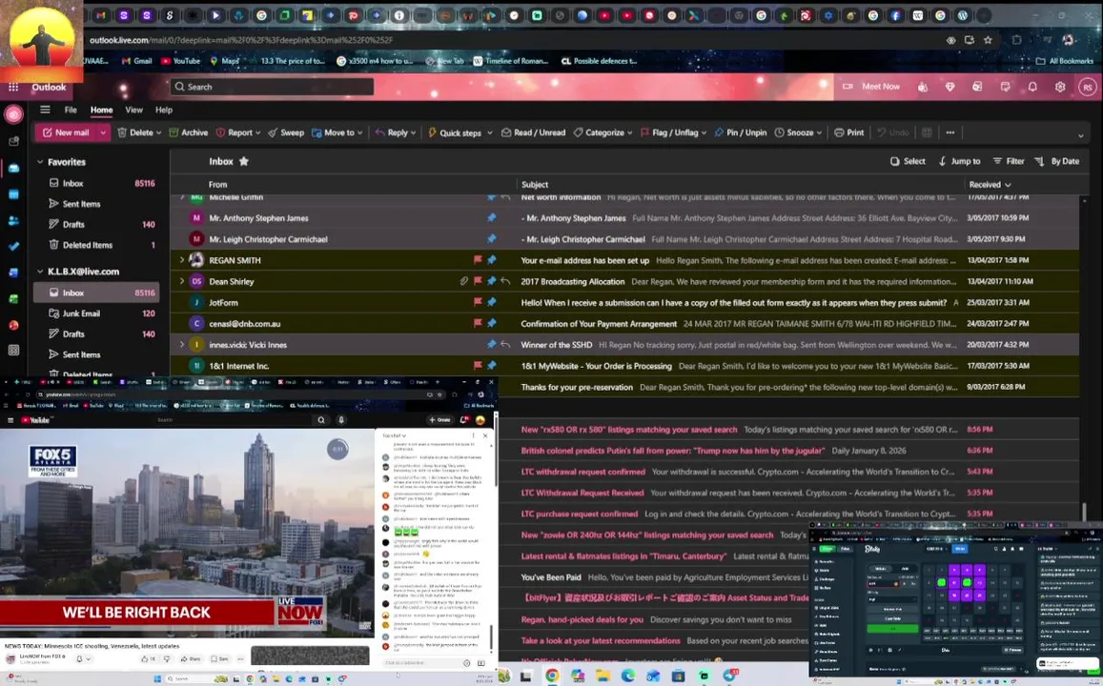The width and height of the screenshot is (1103, 686).
Task: Click the Select messages checkbox button
Action: [908, 161]
